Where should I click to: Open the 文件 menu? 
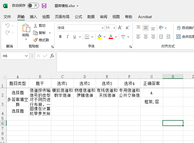(x=7, y=17)
